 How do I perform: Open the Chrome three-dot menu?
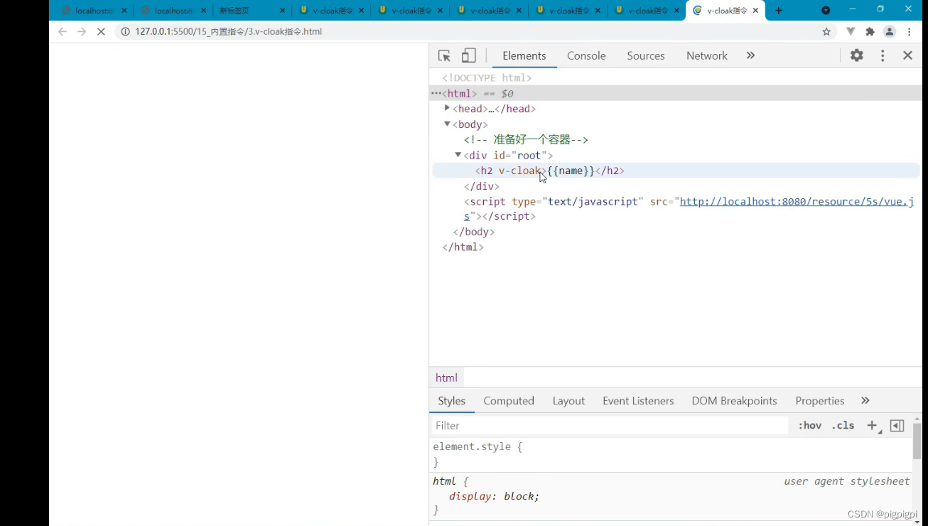coord(910,31)
